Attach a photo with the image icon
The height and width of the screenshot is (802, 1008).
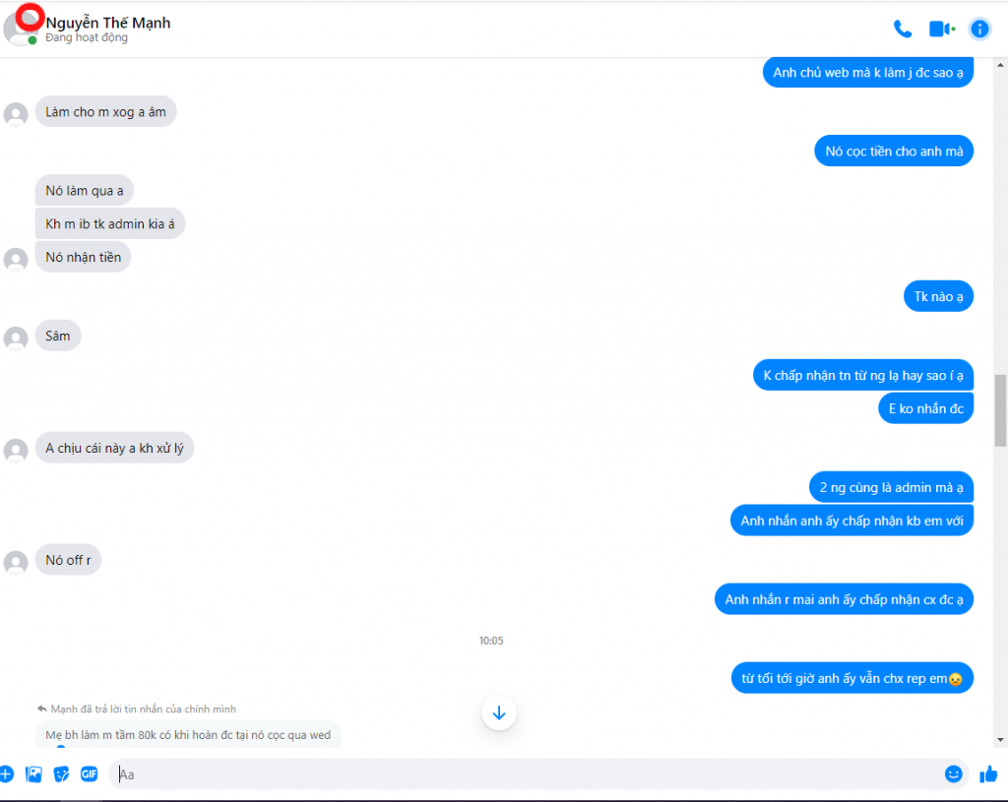coord(33,774)
